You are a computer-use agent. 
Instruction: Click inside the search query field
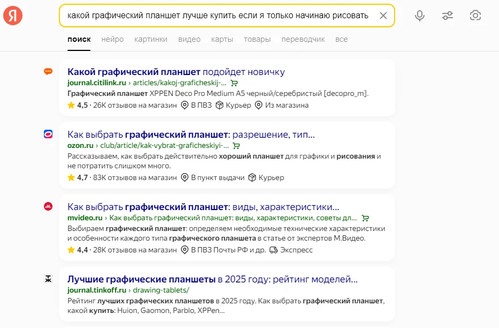(x=214, y=16)
